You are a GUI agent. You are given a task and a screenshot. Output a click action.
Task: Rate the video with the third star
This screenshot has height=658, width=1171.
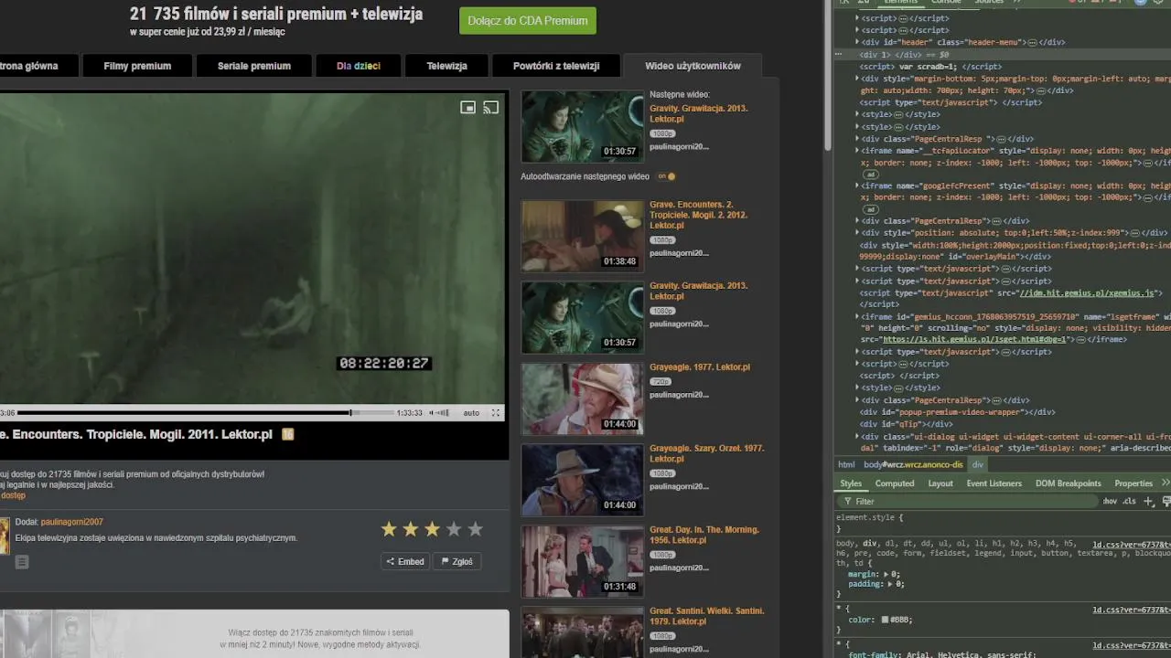[x=432, y=529]
